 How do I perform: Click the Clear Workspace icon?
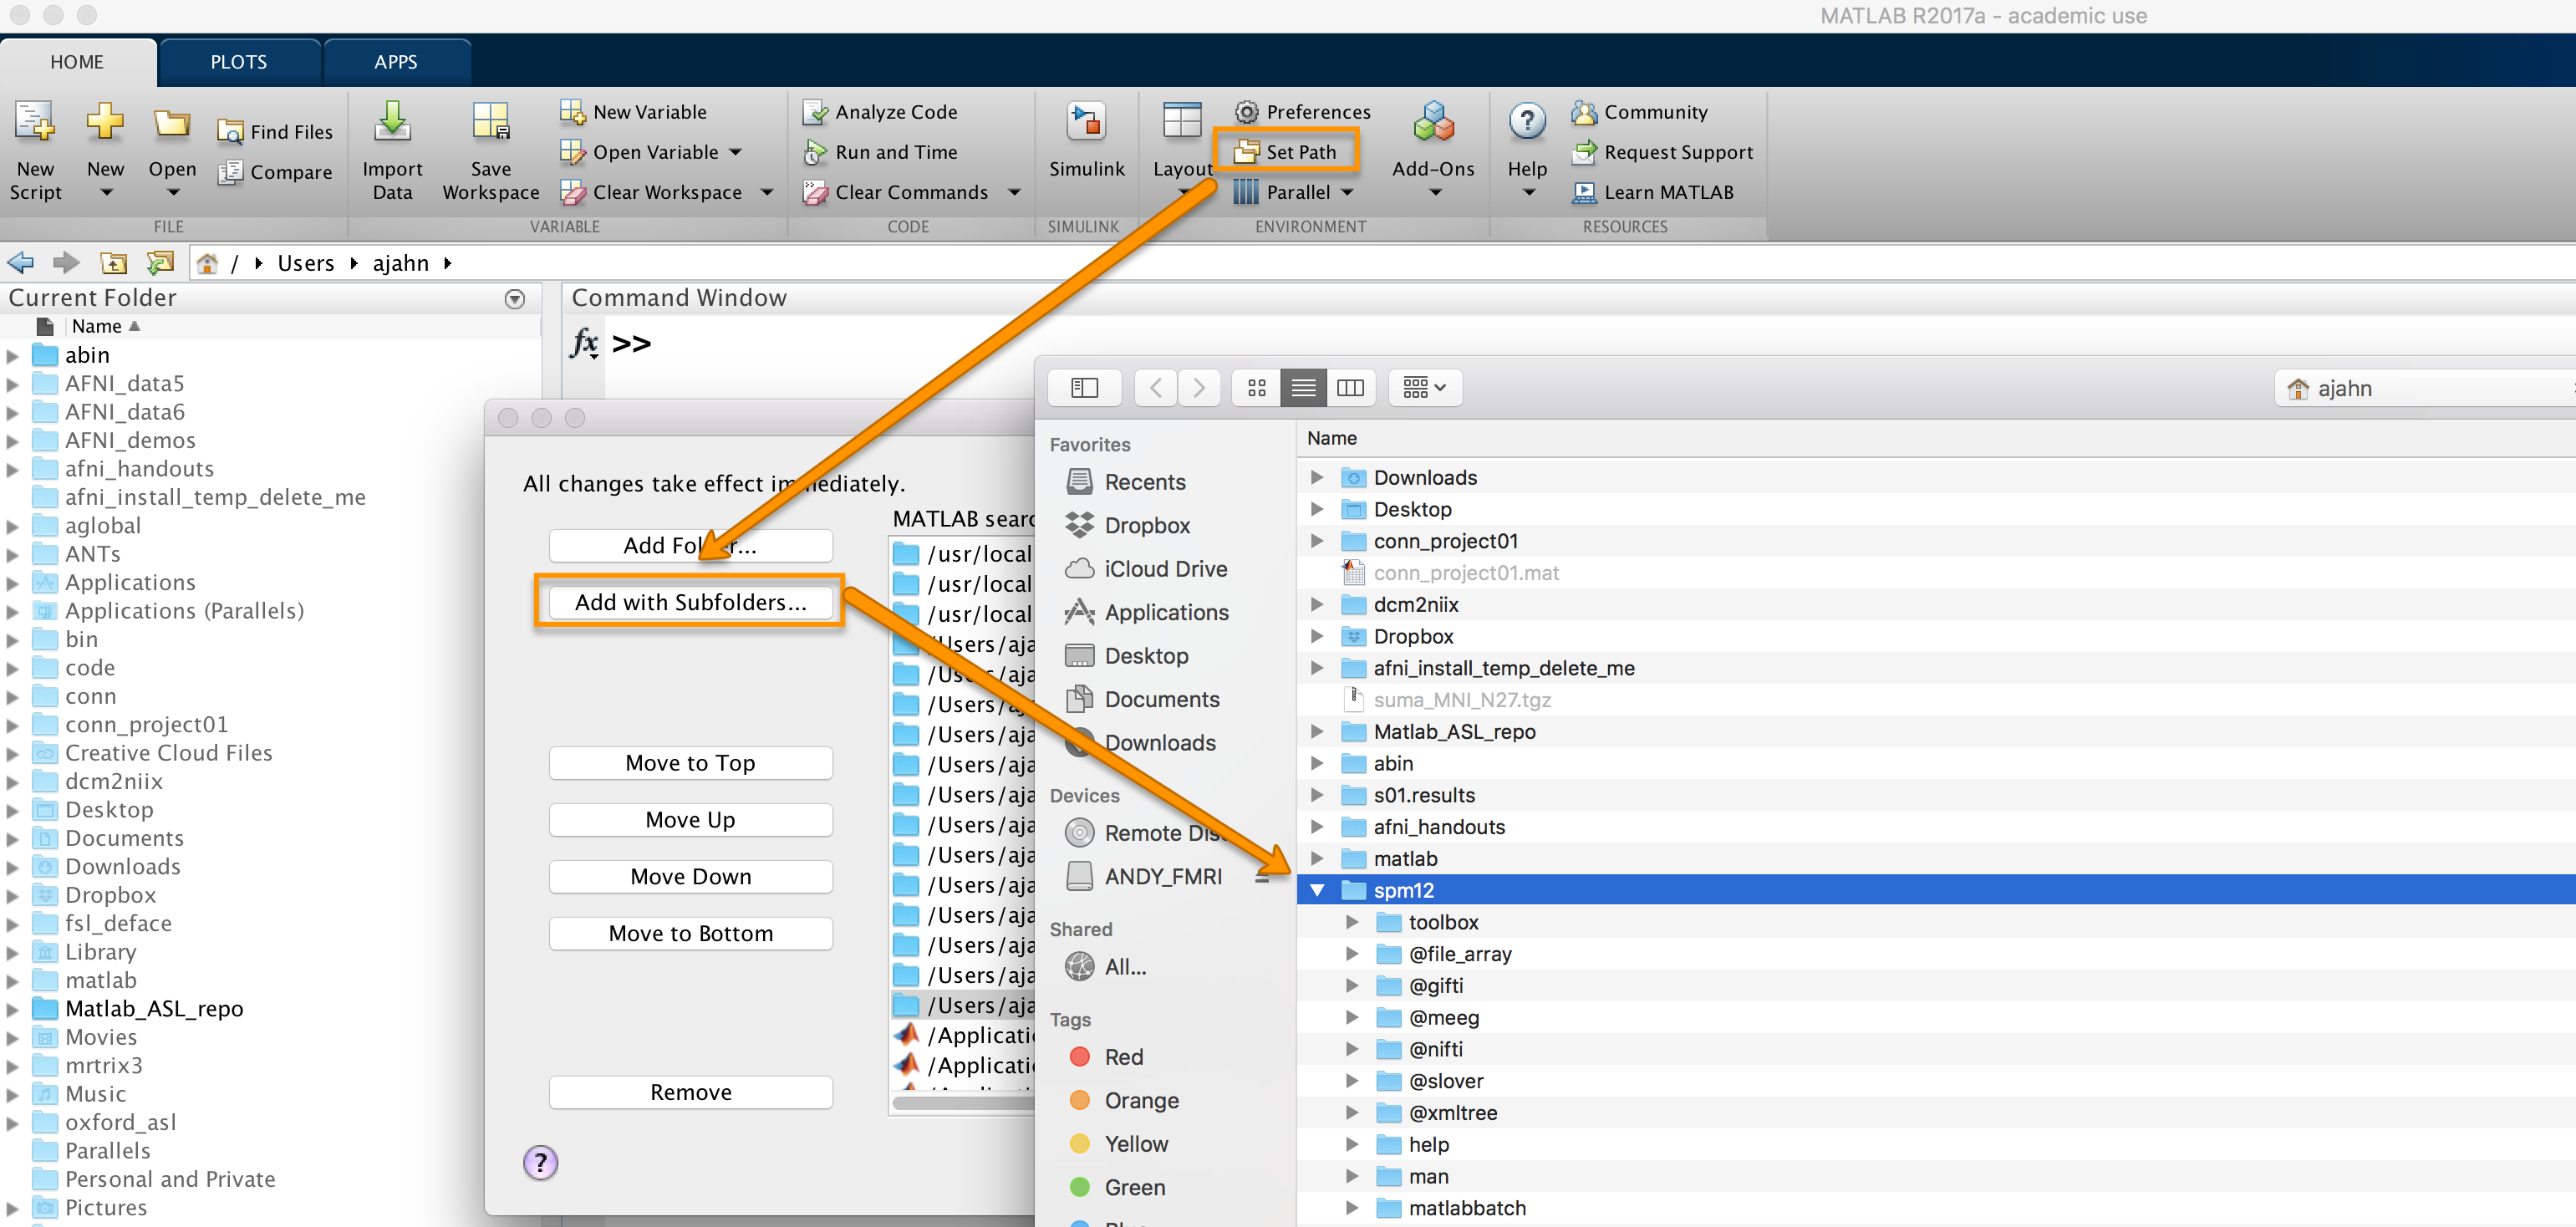[x=573, y=192]
